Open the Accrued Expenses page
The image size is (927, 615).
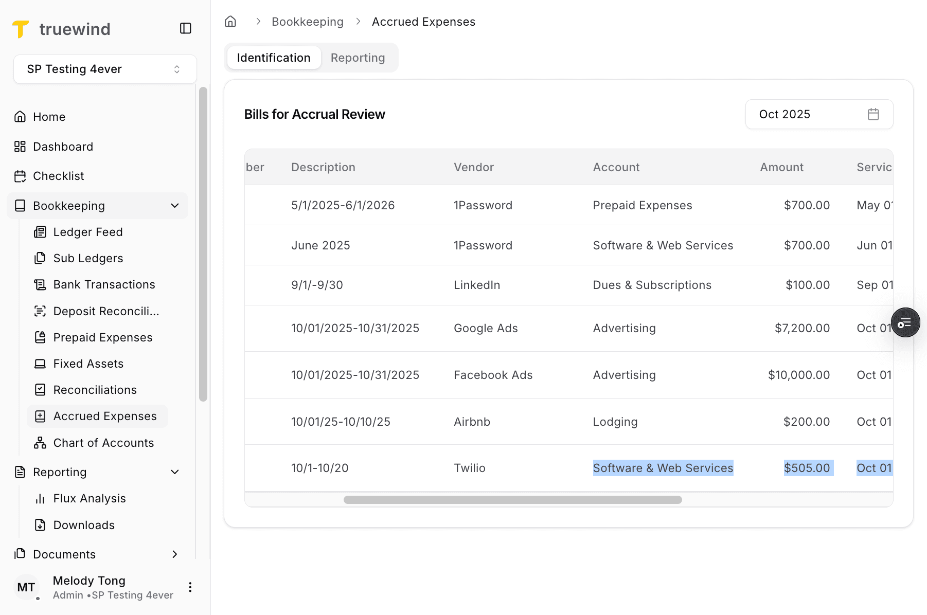[105, 416]
